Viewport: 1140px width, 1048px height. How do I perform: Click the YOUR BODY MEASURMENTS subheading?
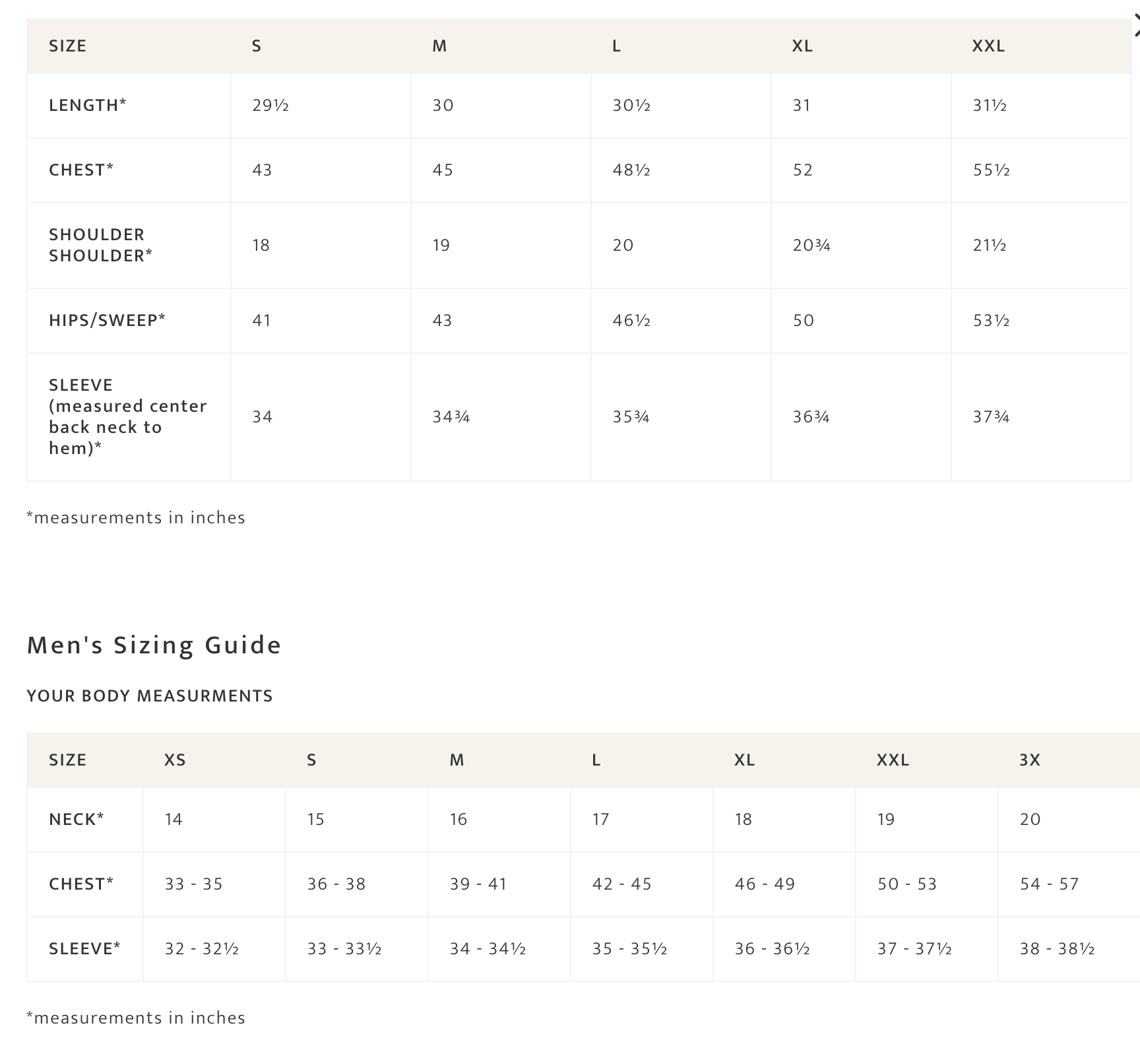tap(149, 696)
